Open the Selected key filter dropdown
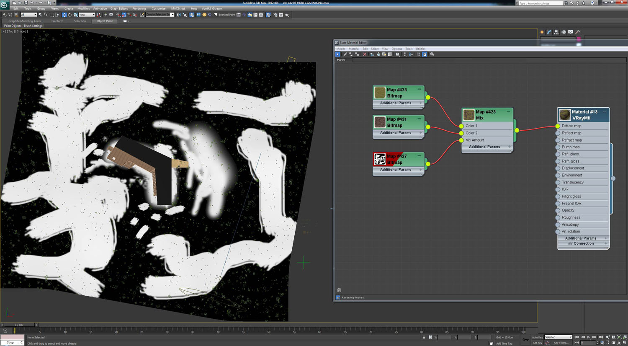The width and height of the screenshot is (628, 346). (558, 337)
